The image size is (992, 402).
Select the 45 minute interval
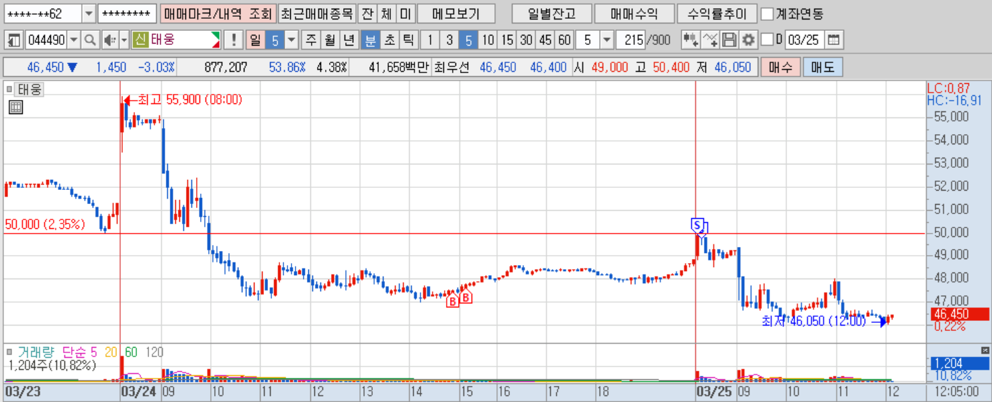[x=545, y=40]
